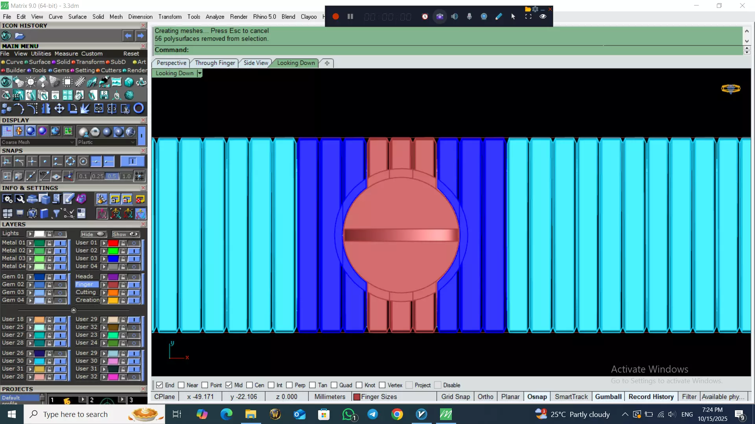
Task: Open the settings gears icon
Action: click(7, 199)
